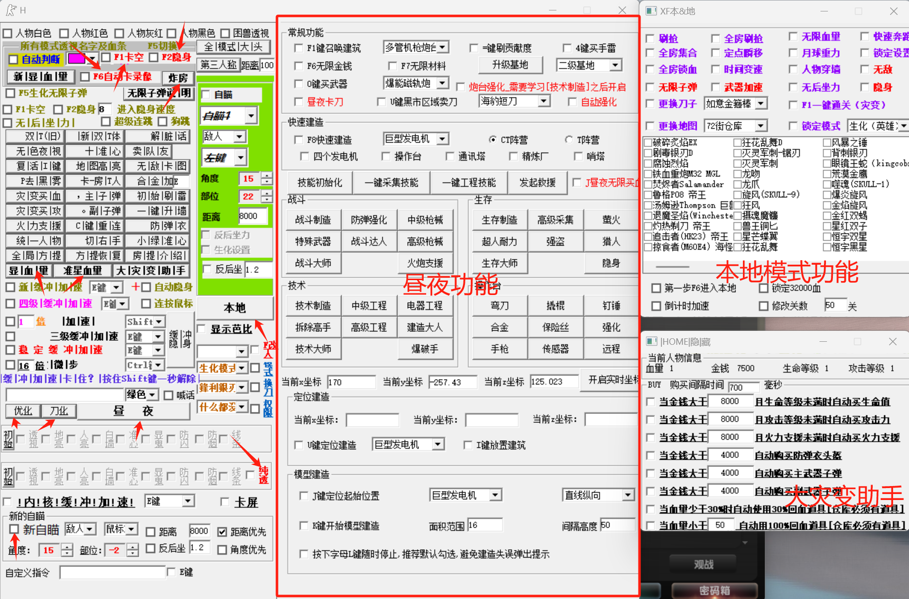Image resolution: width=909 pixels, height=599 pixels.
Task: Close the XF本&地 window
Action: pyautogui.click(x=893, y=11)
